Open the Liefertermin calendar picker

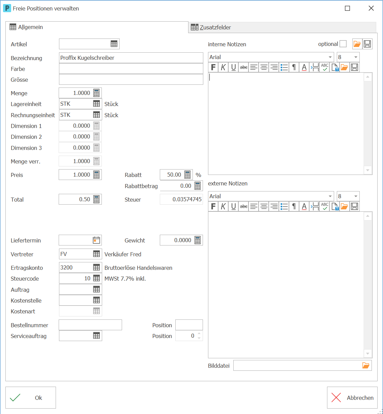tap(96, 240)
